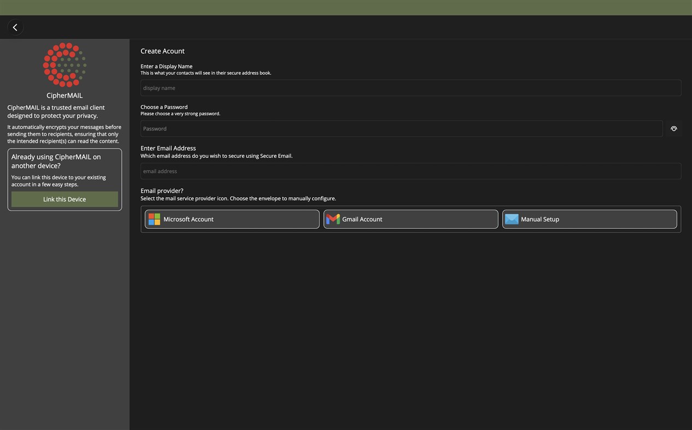Click the Microsoft logo icon

click(154, 219)
